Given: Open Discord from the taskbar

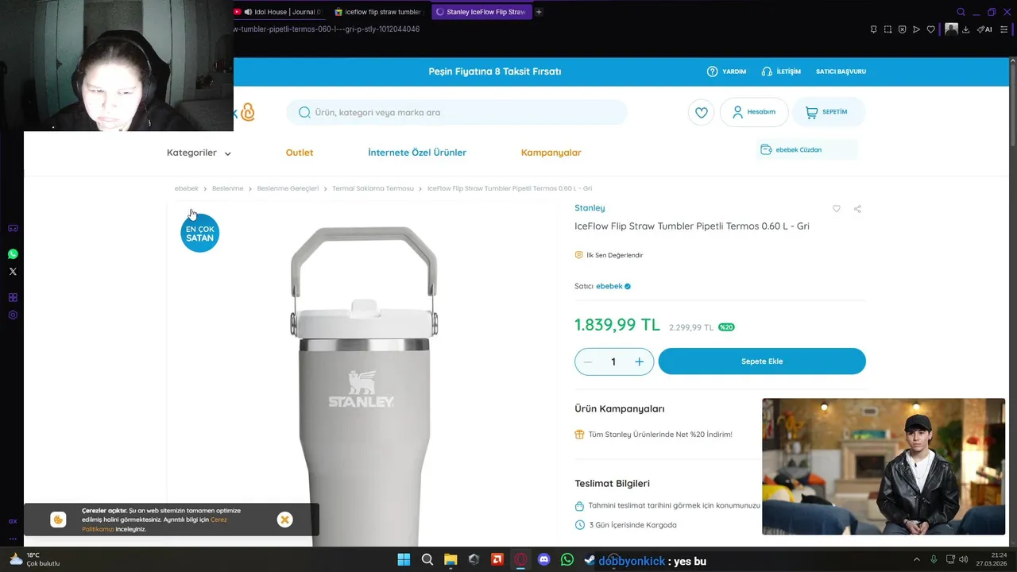Looking at the screenshot, I should (543, 559).
